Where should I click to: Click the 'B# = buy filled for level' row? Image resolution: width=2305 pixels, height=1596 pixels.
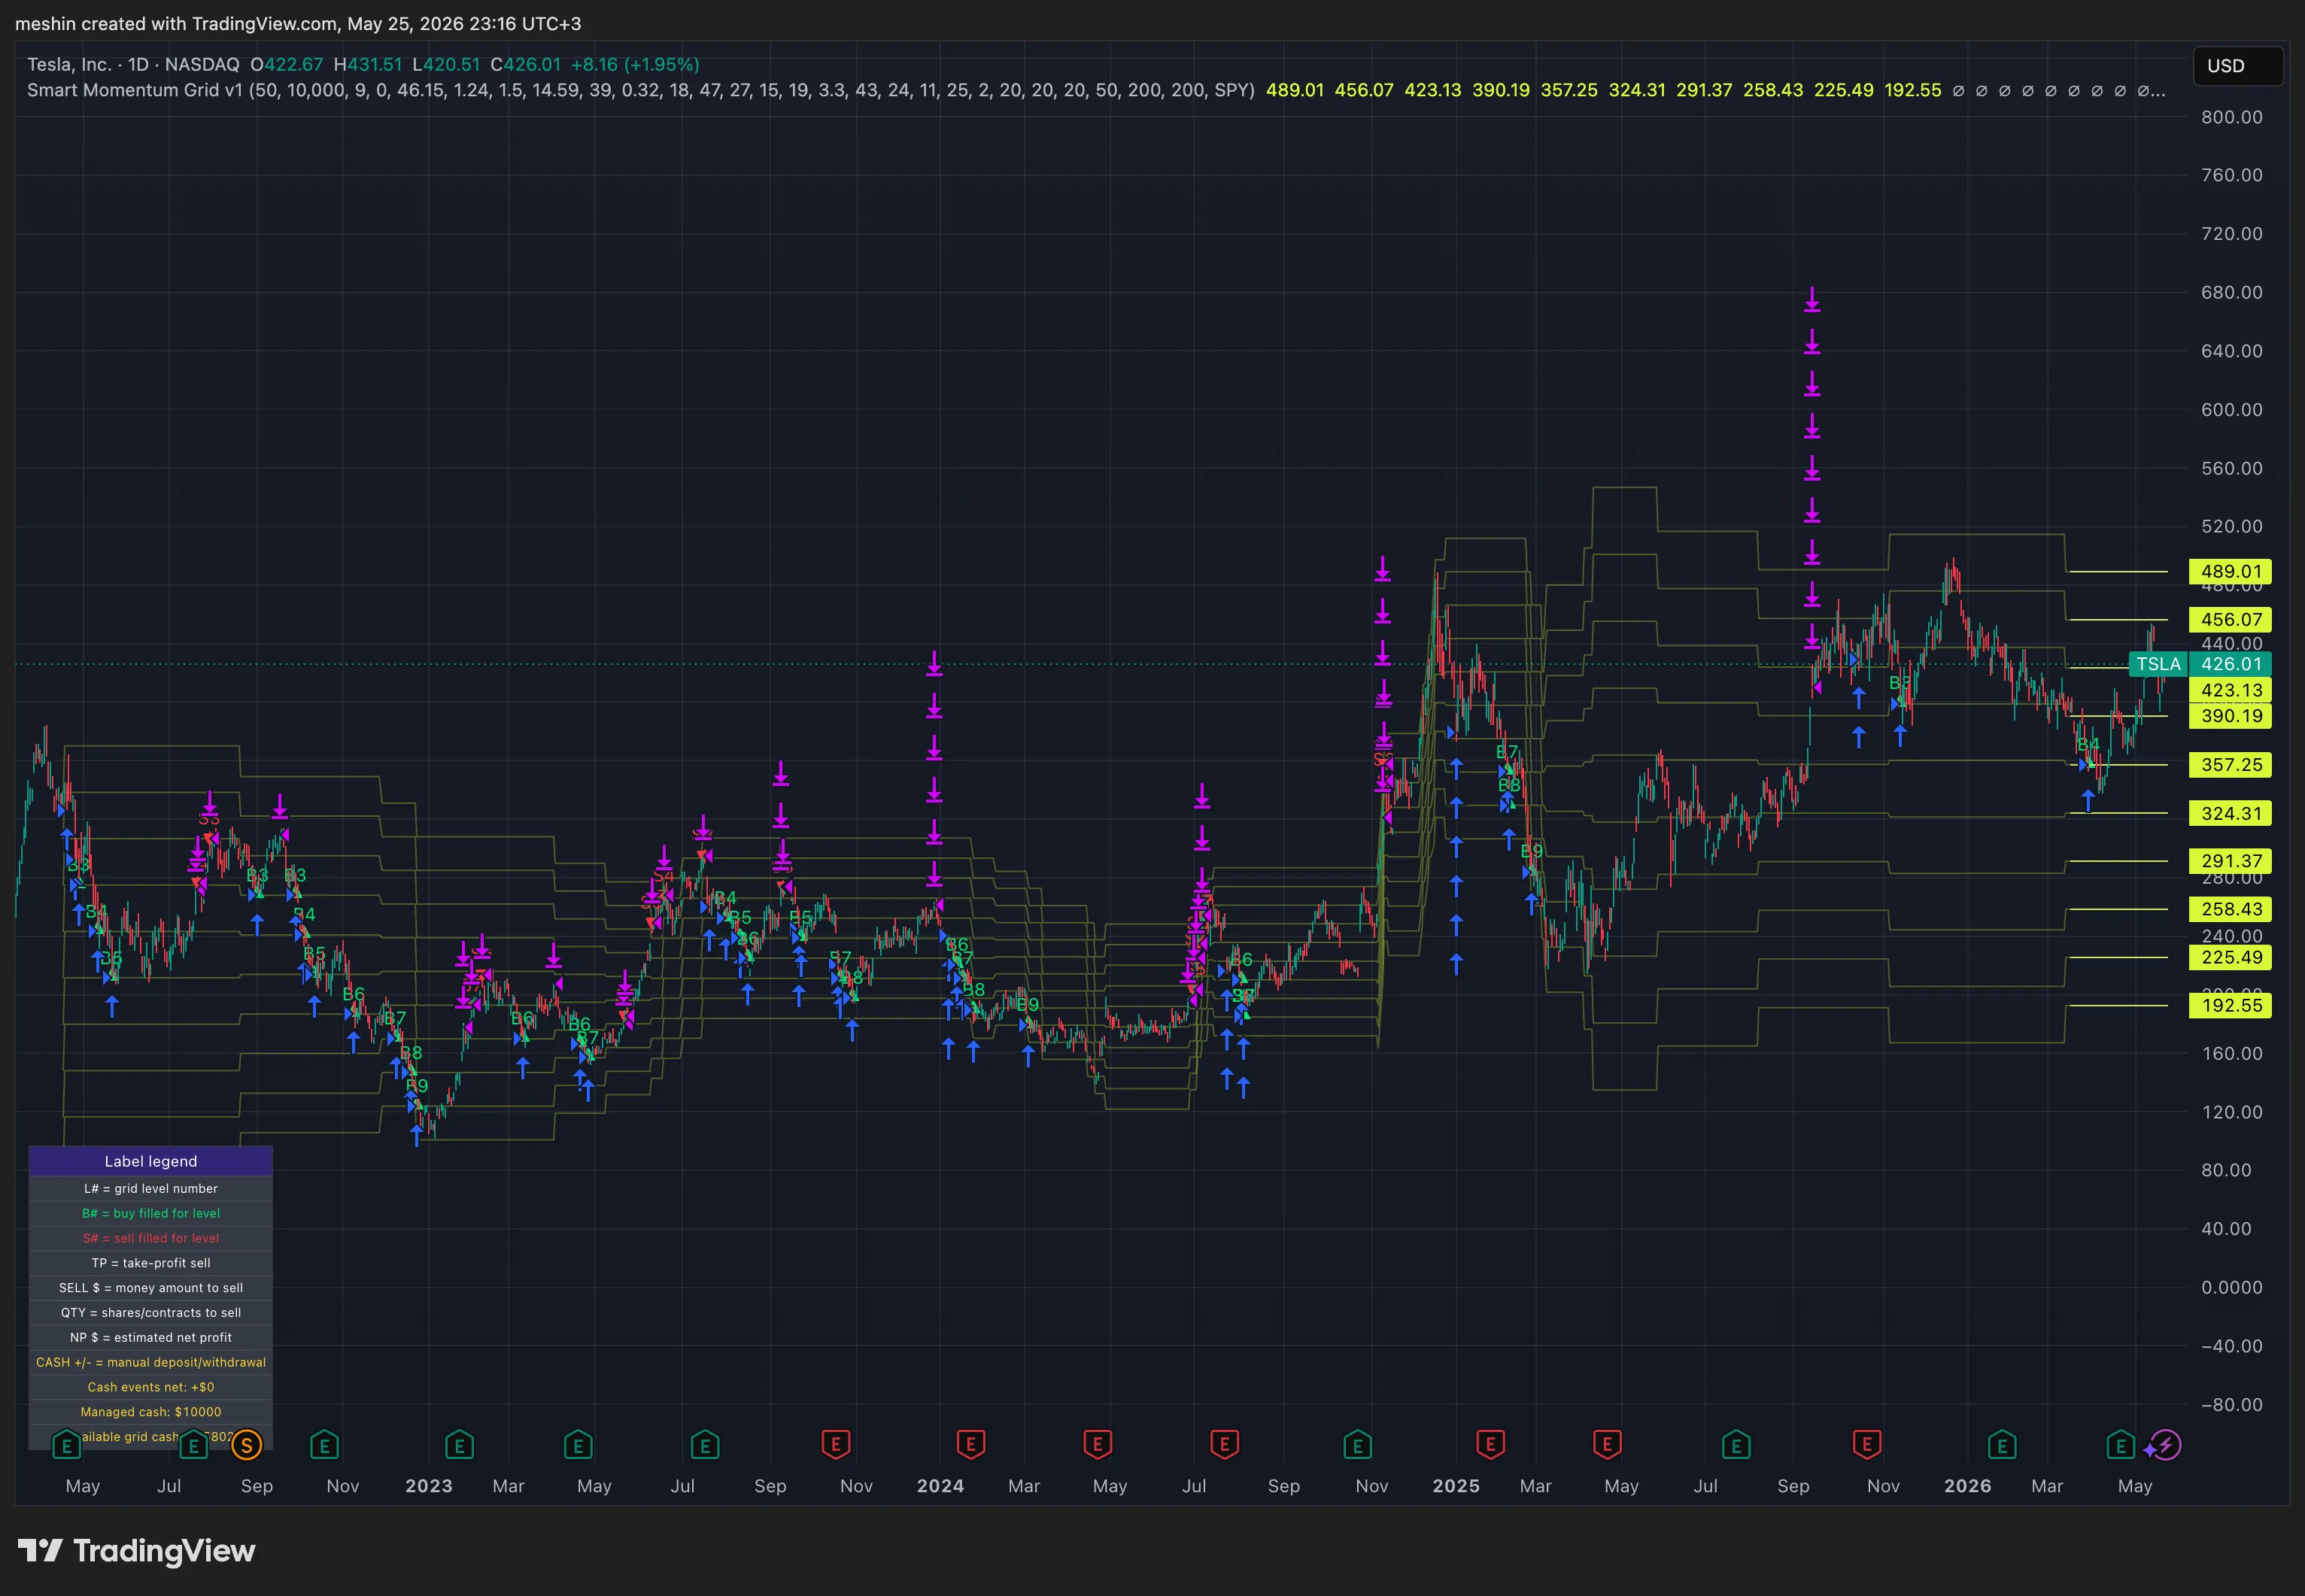tap(151, 1213)
